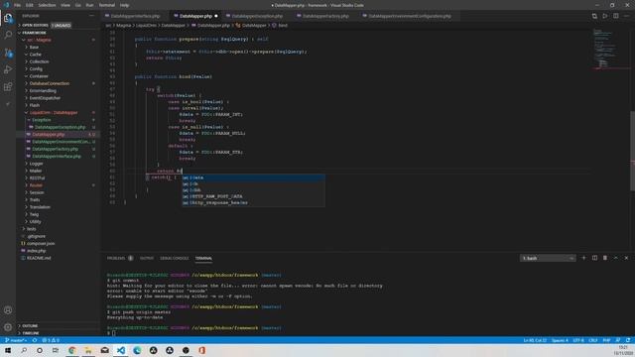Image resolution: width=635 pixels, height=357 pixels.
Task: Open the terminal shell selector showing bash
Action: (548, 258)
